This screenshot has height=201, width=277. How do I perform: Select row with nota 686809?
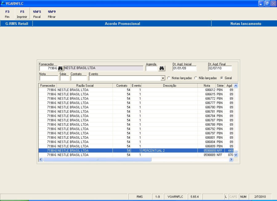coord(136,146)
